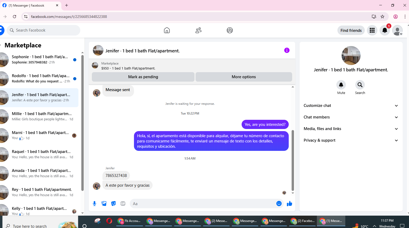The height and width of the screenshot is (228, 409).
Task: Open Opera browser from the taskbar
Action: (x=109, y=221)
